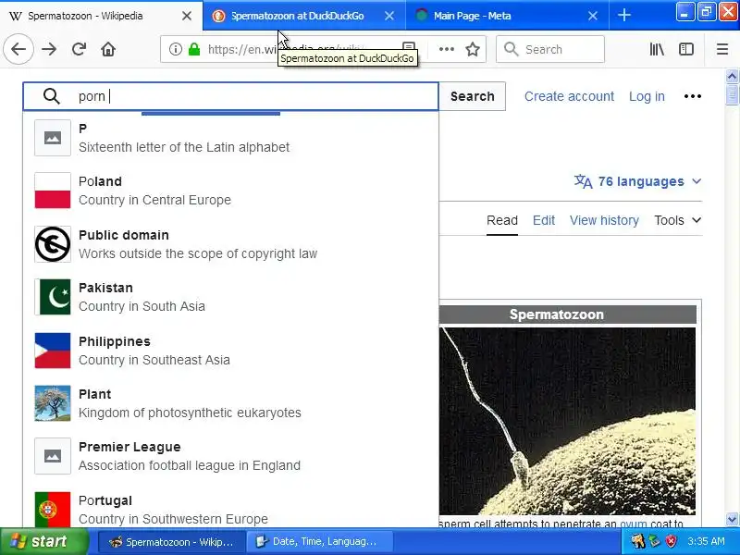Click the language translate icon
Viewport: 740px width, 555px height.
(584, 181)
